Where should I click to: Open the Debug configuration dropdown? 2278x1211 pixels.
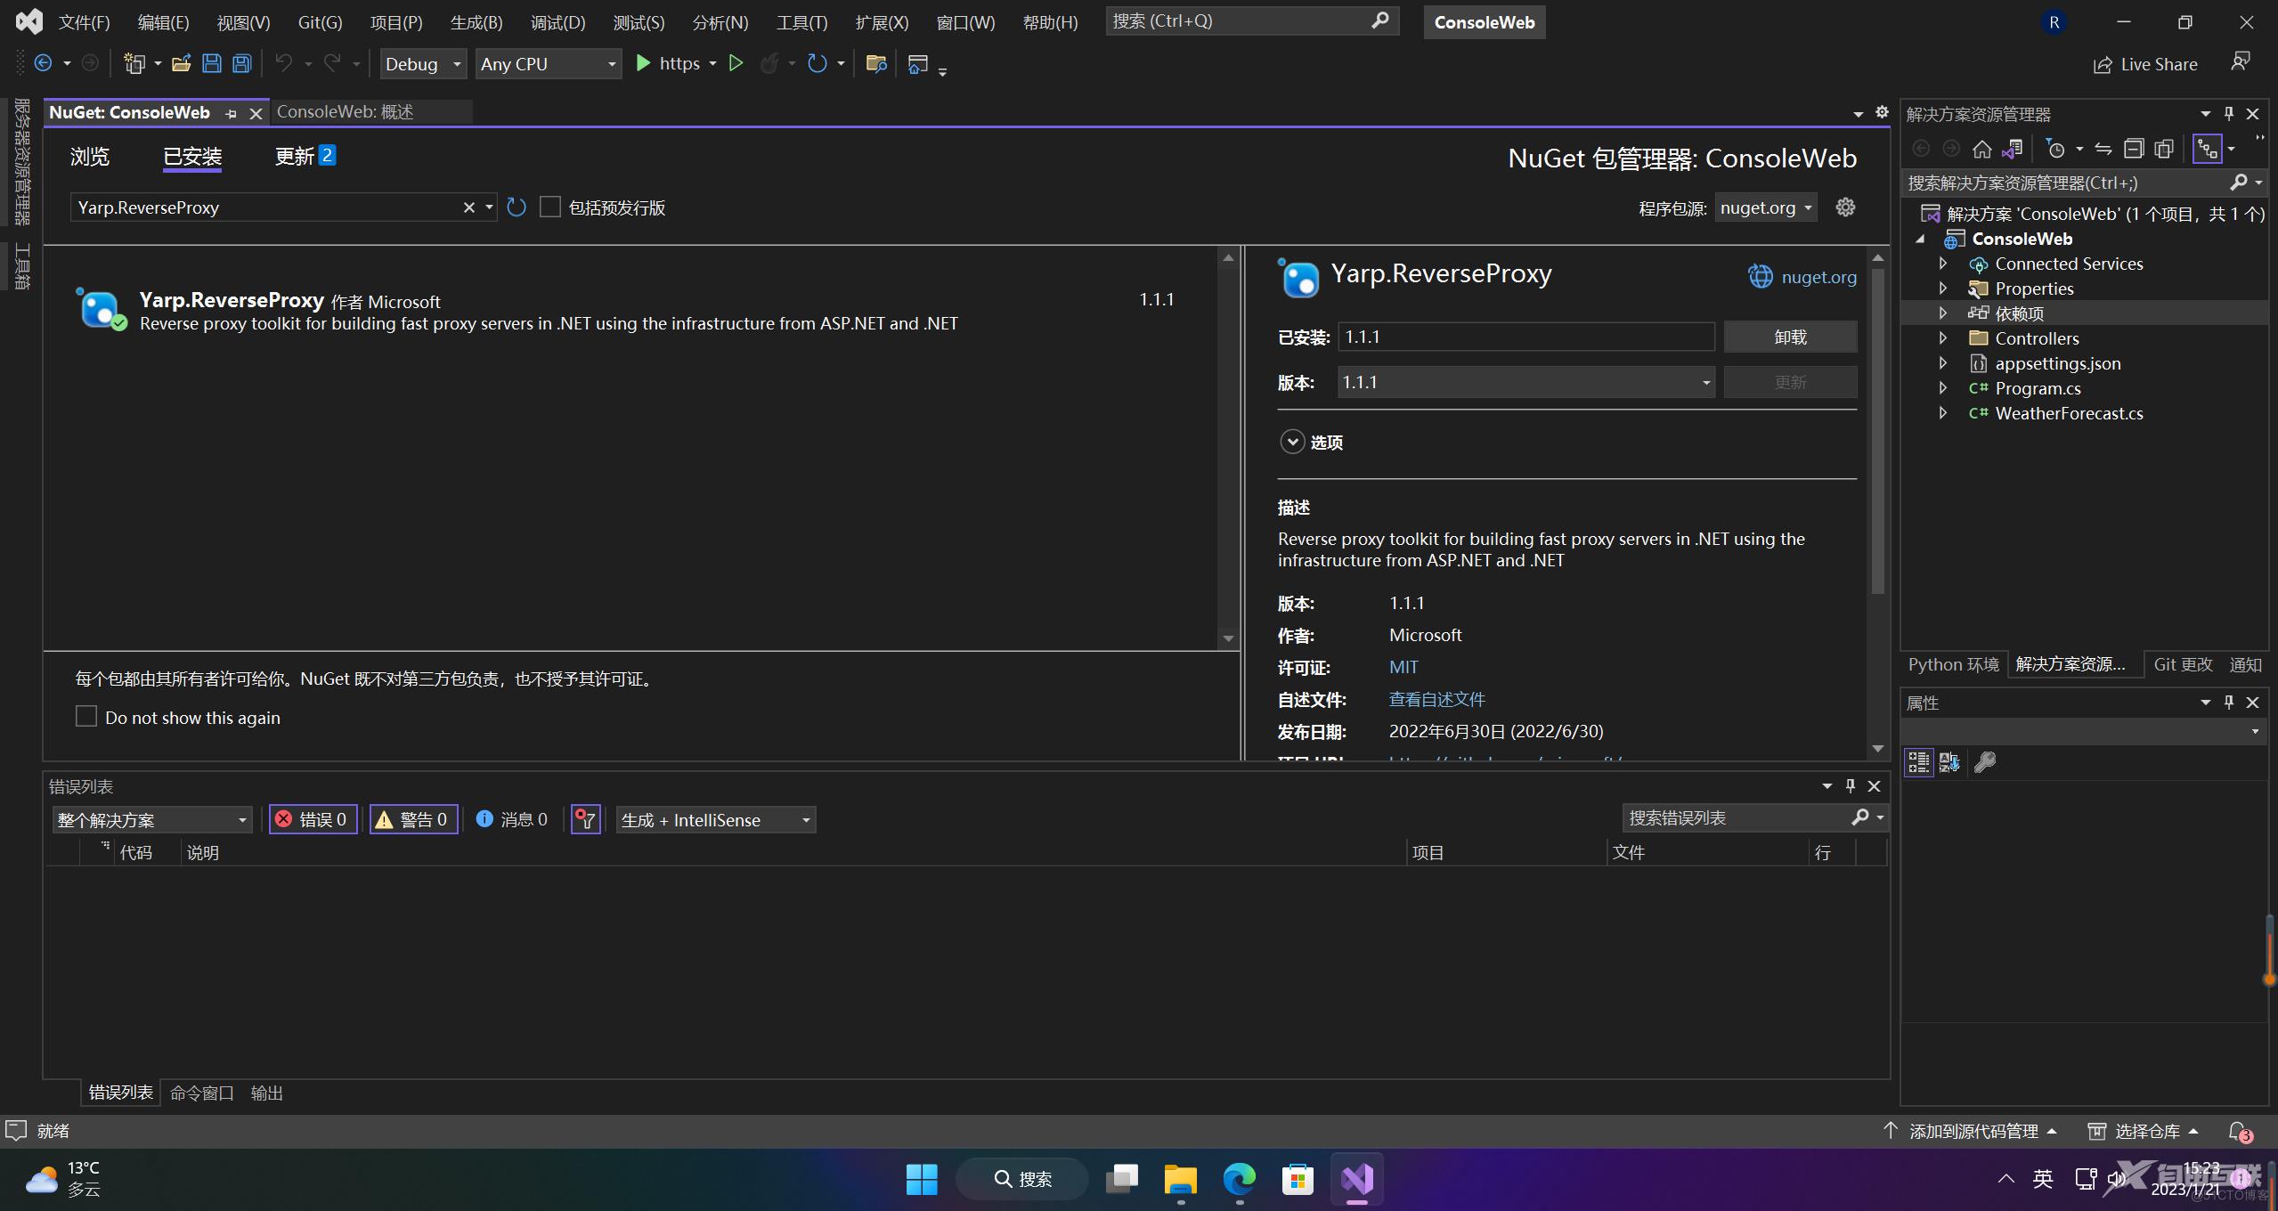click(x=423, y=64)
